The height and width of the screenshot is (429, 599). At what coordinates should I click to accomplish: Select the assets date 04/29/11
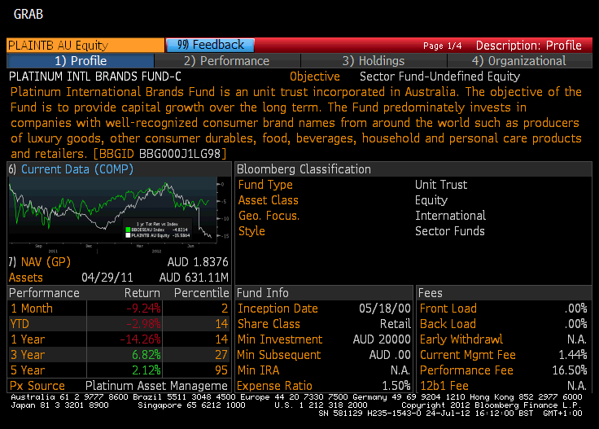pos(107,278)
